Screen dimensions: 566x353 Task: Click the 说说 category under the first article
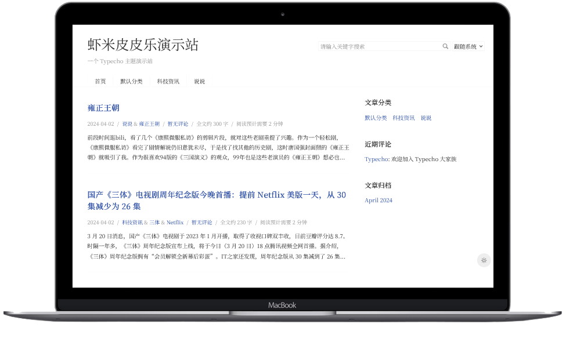pos(127,123)
